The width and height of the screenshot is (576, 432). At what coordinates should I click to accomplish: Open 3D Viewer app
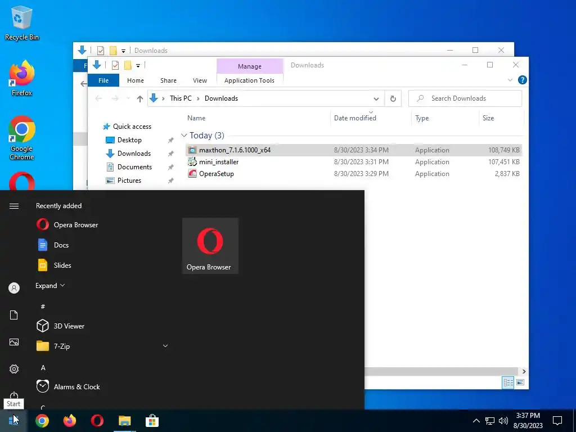pos(103,326)
